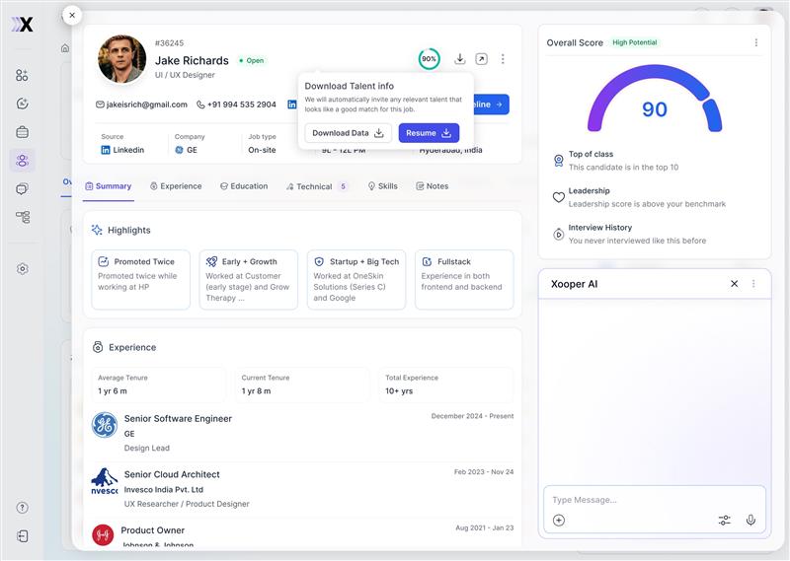Click the Experience section icon
The height and width of the screenshot is (561, 790).
98,347
